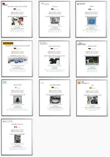Click the website link in BioRob card

93,71
